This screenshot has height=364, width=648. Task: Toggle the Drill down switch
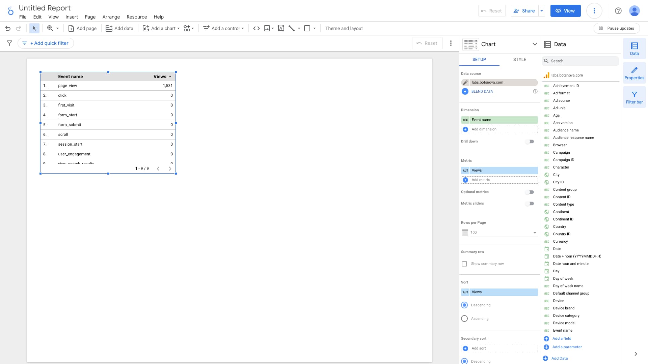point(530,142)
